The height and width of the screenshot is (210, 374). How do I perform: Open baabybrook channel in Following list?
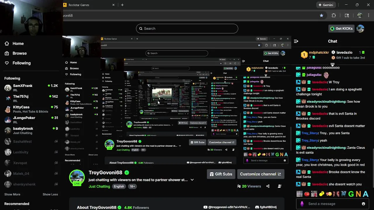click(x=31, y=130)
